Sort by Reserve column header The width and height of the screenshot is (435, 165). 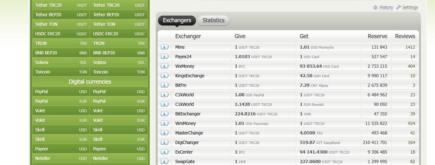pos(377,36)
